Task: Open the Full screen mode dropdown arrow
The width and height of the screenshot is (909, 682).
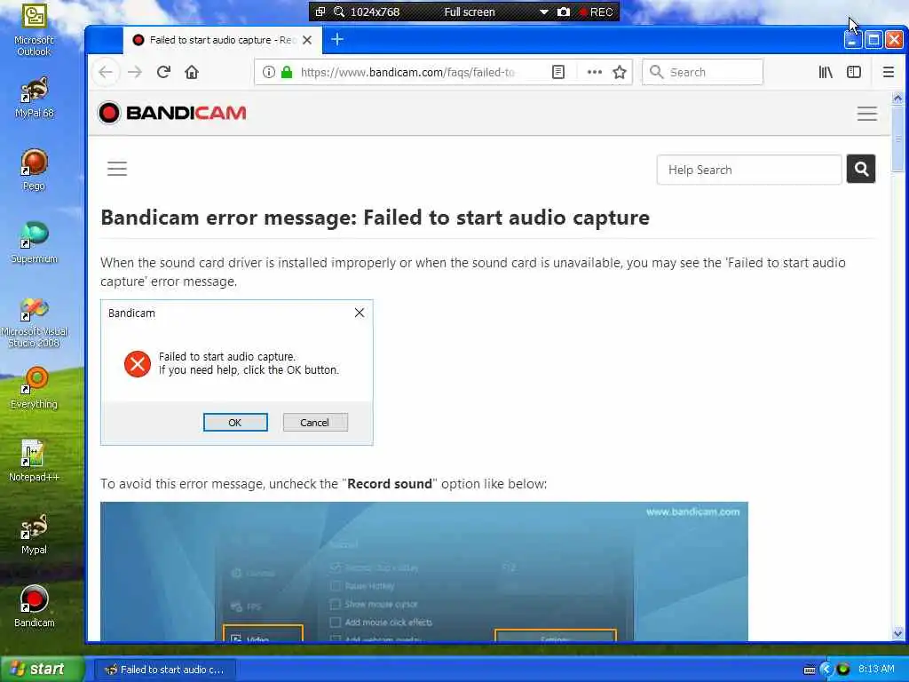Action: click(x=544, y=12)
